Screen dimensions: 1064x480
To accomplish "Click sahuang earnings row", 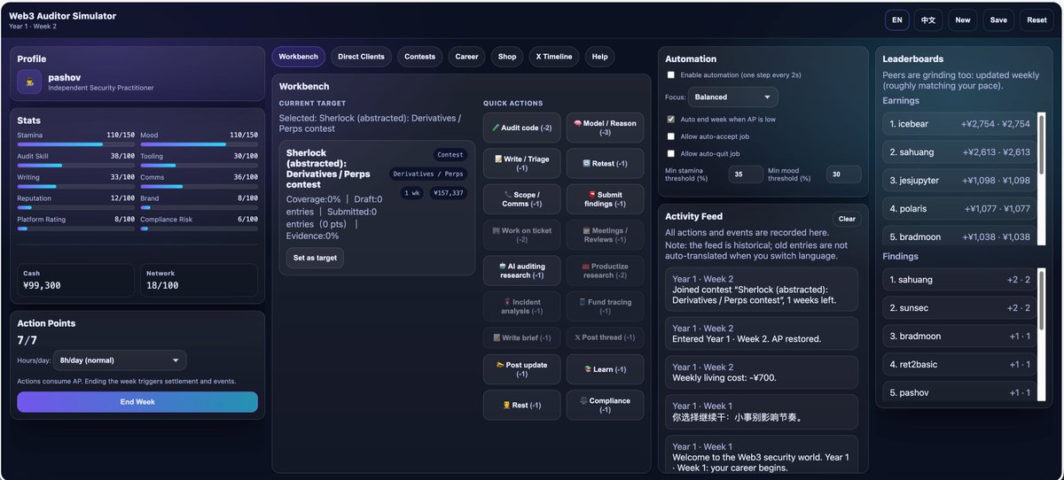I will [x=960, y=152].
